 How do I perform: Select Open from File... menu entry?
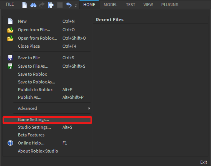coord(47,30)
